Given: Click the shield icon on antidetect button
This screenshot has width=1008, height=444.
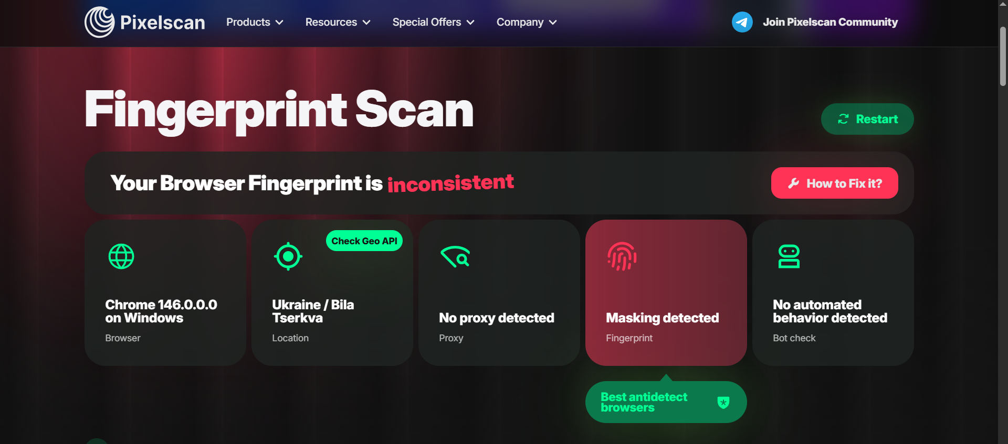Looking at the screenshot, I should (x=723, y=402).
